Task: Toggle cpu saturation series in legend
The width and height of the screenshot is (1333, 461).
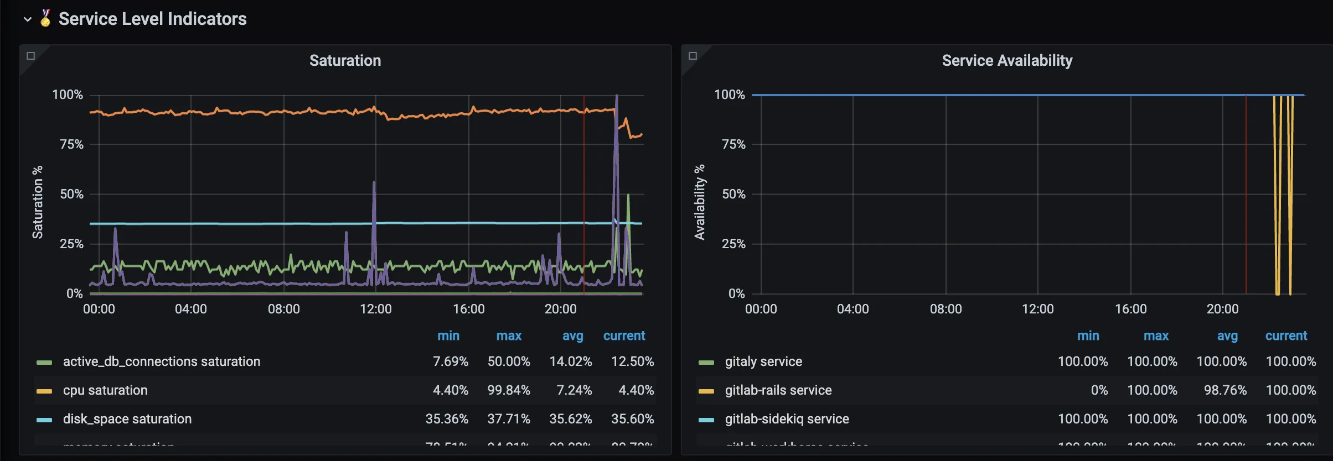Action: point(105,390)
